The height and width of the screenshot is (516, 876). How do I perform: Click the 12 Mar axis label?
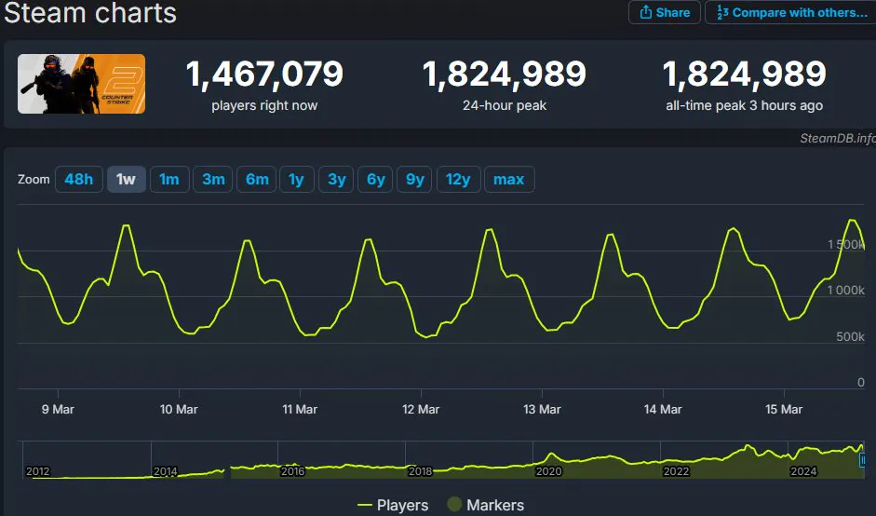tap(421, 409)
